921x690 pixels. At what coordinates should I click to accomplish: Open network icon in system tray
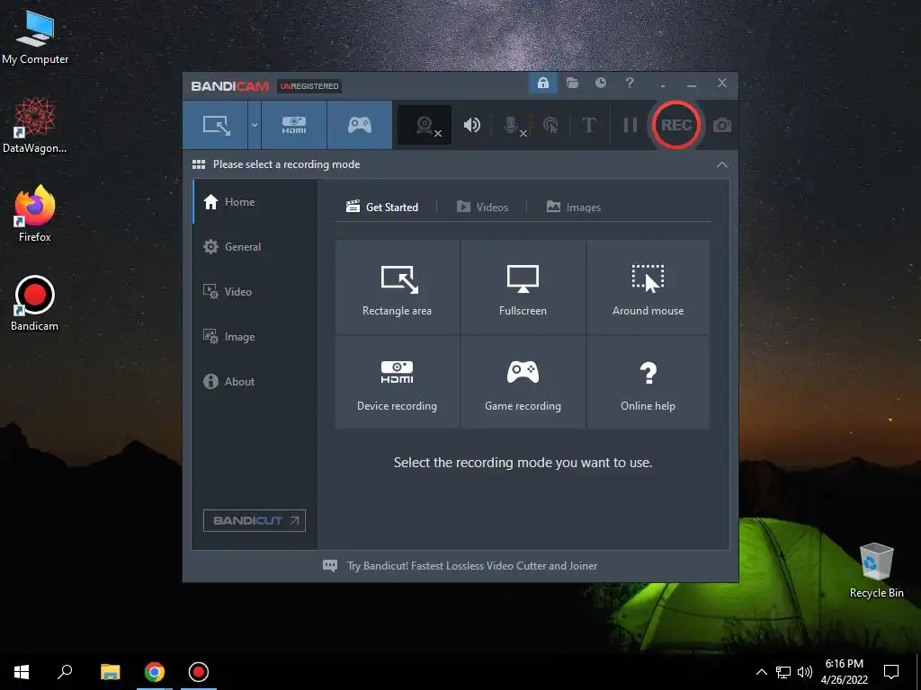coord(783,672)
